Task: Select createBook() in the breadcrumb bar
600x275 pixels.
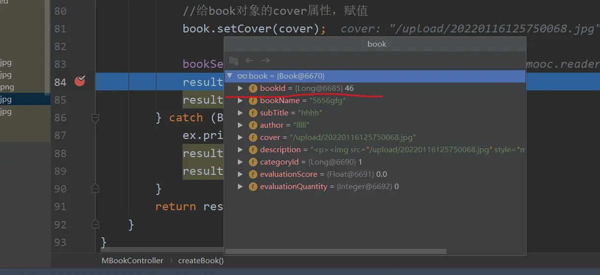Action: 201,261
